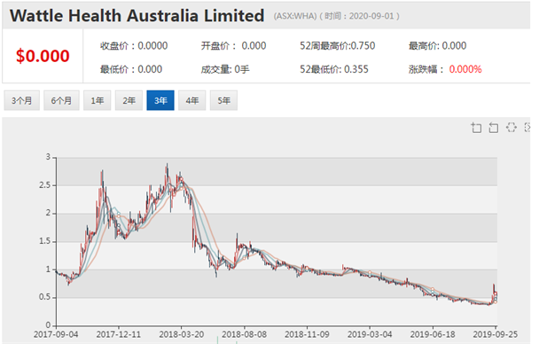This screenshot has width=539, height=344.
Task: Click the 2019-06-18 axis date label
Action: pyautogui.click(x=433, y=334)
